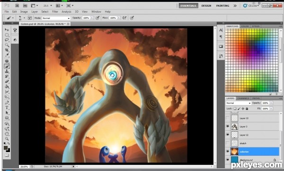Image resolution: width=284 pixels, height=171 pixels.
Task: Select the 3D Object Rotate tool
Action: [x=7, y=124]
